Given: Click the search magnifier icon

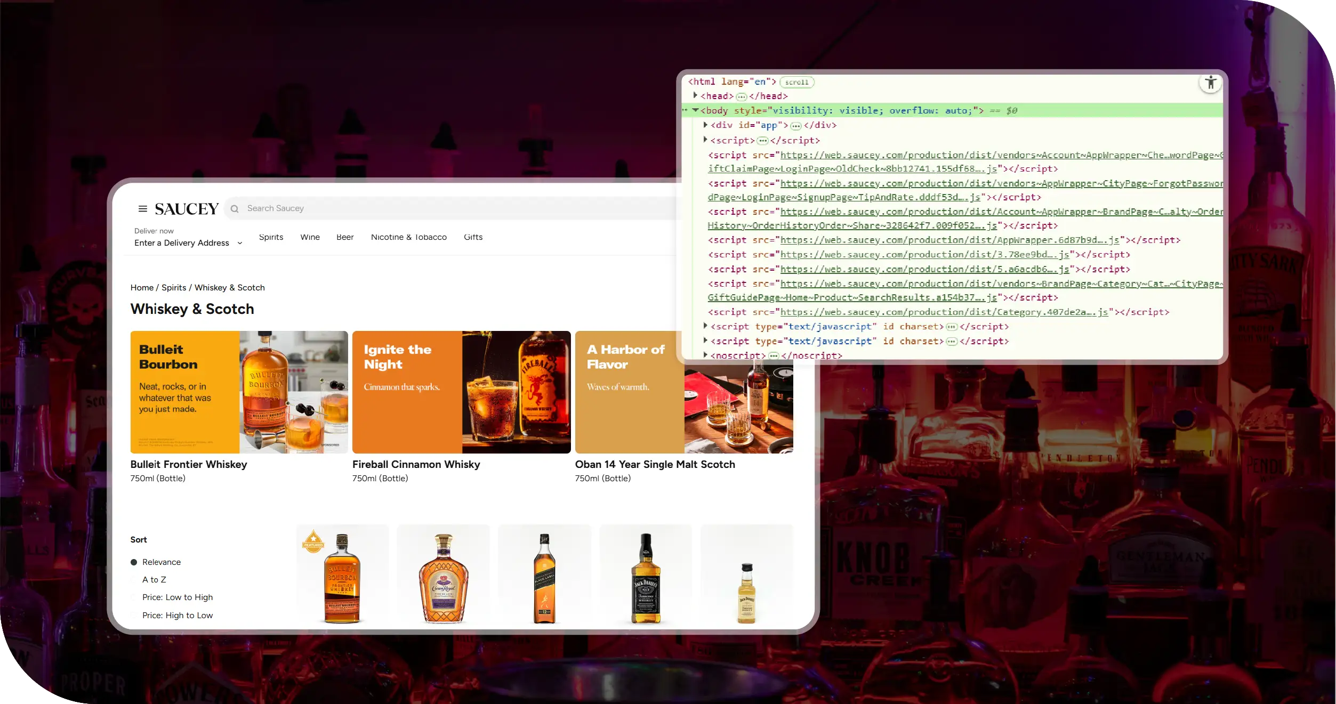Looking at the screenshot, I should 235,208.
